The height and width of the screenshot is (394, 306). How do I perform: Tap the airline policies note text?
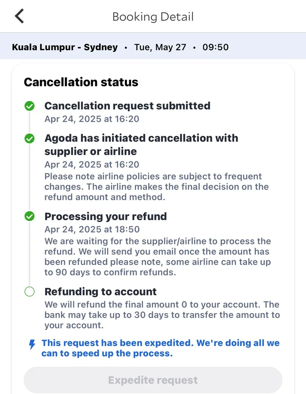tap(156, 187)
